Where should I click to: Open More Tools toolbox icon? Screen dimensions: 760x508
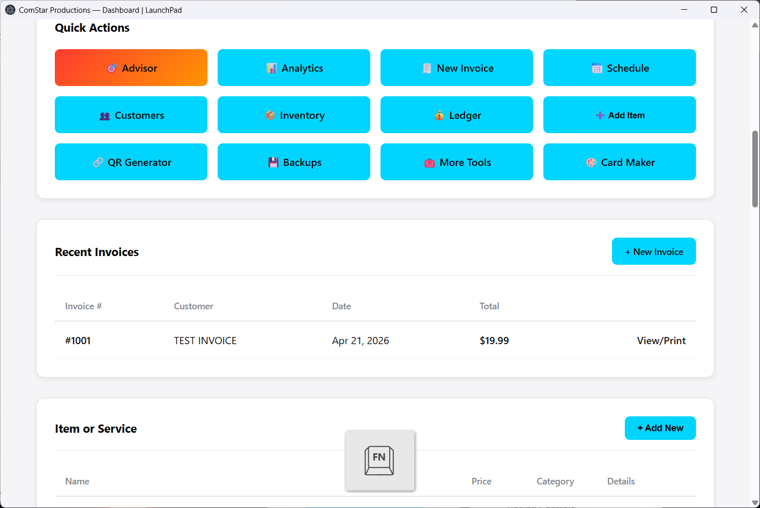coord(430,163)
